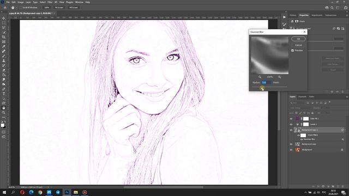Switch to the Channels tab
This screenshot has width=349, height=196.
(x=302, y=97)
